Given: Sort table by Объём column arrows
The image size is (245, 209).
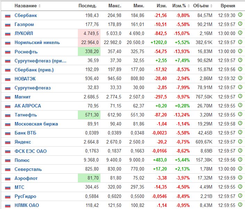Looking at the screenshot, I should point(211,6).
